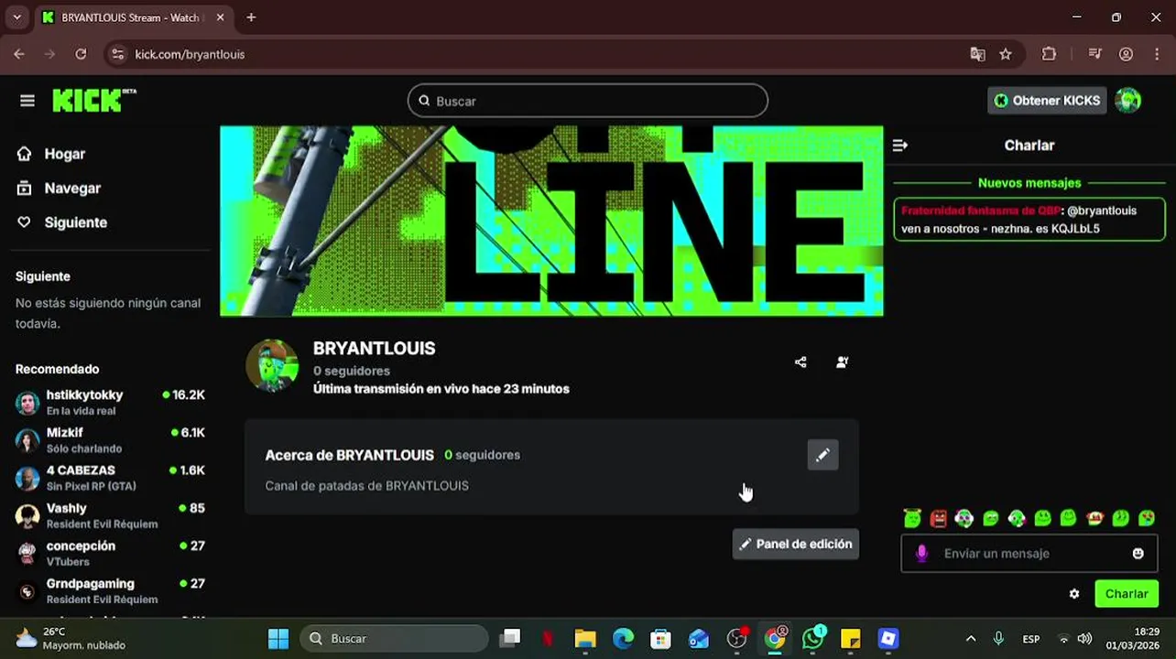Click the purple microphone icon in chat
Viewport: 1176px width, 659px height.
[x=922, y=554]
